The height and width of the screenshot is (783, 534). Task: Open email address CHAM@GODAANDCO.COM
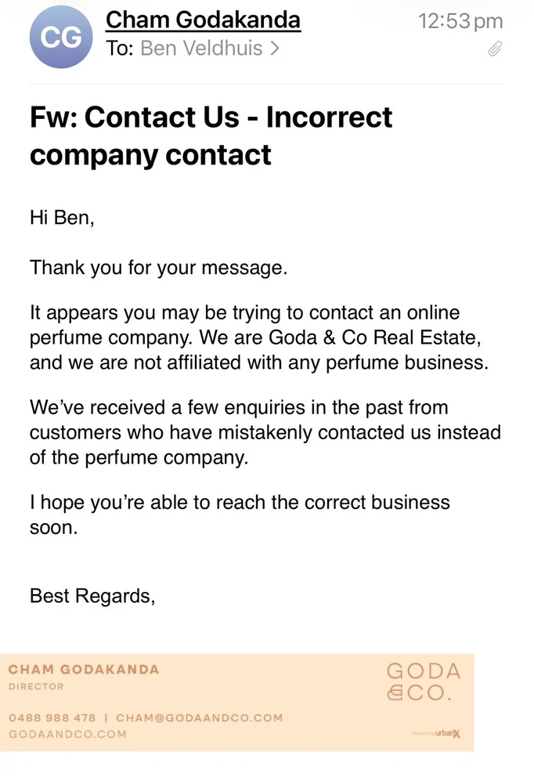[200, 717]
